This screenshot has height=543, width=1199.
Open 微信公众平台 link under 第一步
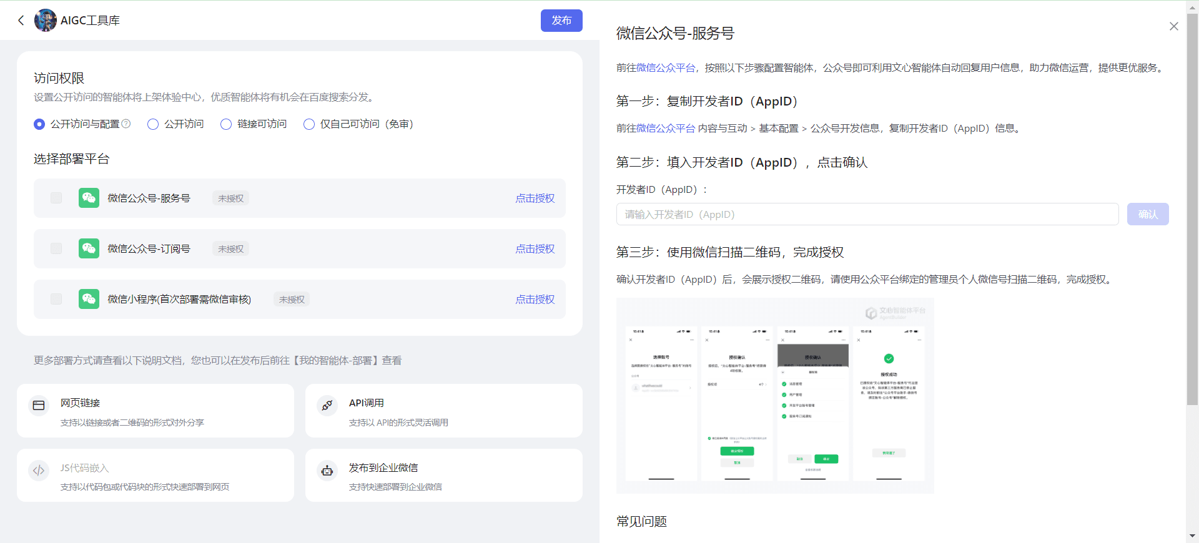pyautogui.click(x=666, y=128)
